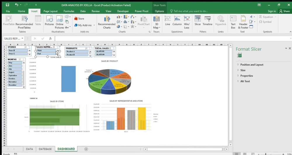Screen dimensions: 292x155
Task: Toggle multi-select on MONTHS slicer
Action: (x=20, y=60)
